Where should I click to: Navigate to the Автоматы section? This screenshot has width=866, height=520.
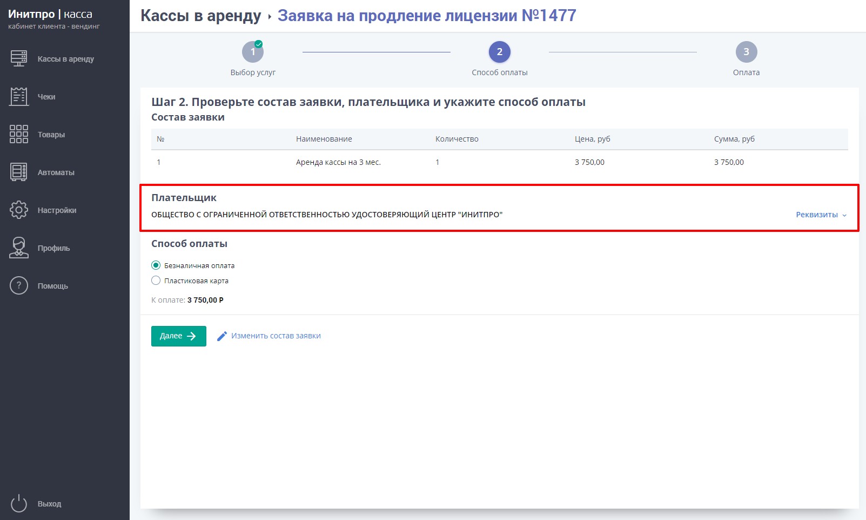click(56, 172)
